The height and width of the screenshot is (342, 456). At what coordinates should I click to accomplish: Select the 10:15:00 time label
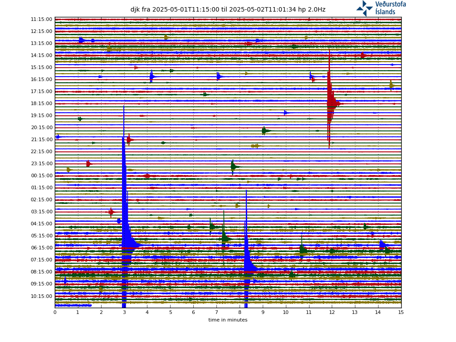(41, 296)
